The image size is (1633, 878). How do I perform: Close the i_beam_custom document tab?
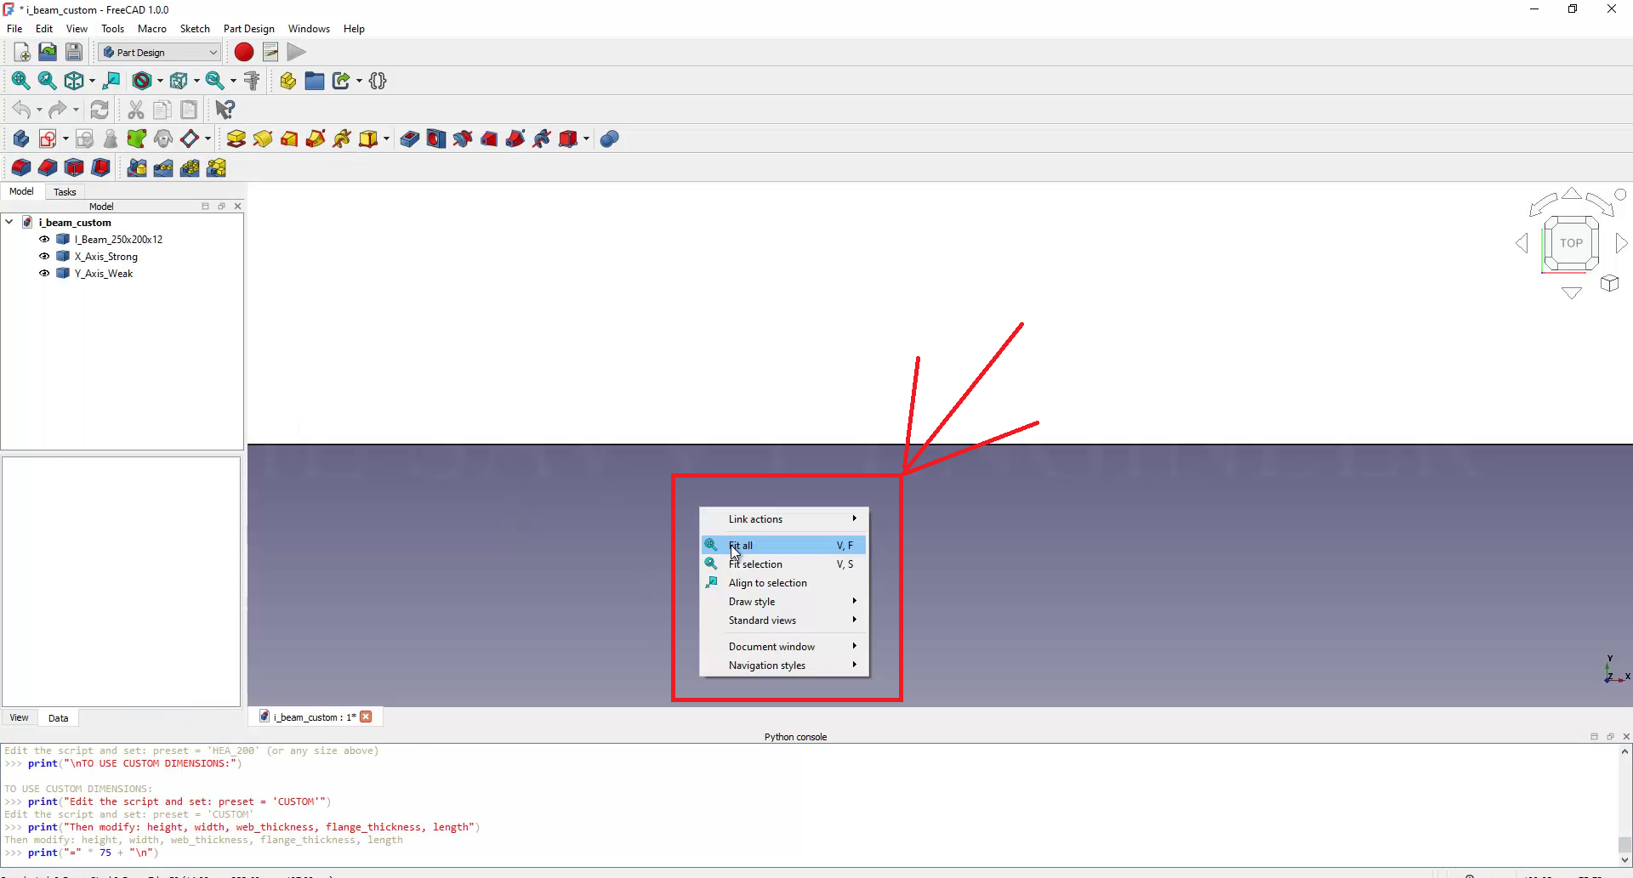(x=367, y=717)
